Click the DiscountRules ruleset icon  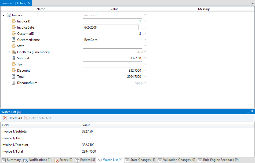(x=14, y=83)
